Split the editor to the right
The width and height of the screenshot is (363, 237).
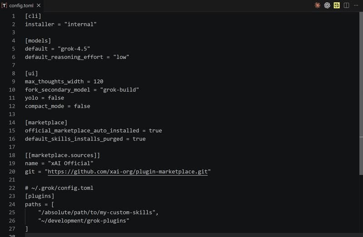[346, 5]
